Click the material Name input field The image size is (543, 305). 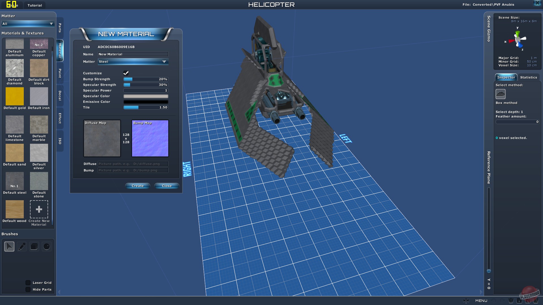[x=133, y=54]
